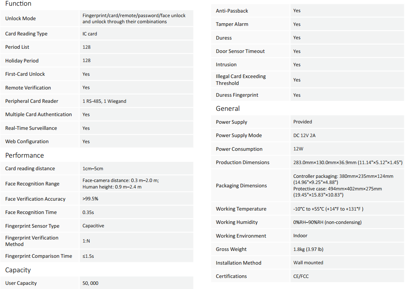Click the Function section heading
405x289 pixels.
(x=18, y=4)
